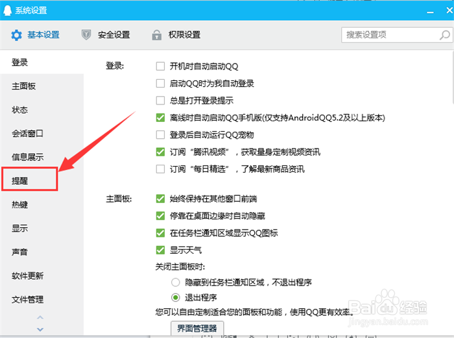Viewport: 454px width, 338px height.
Task: Enable 总是打开登录提示 checkbox
Action: (160, 101)
